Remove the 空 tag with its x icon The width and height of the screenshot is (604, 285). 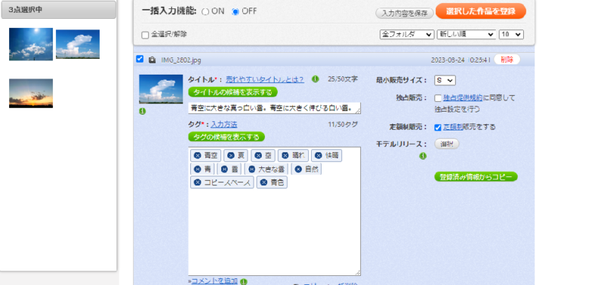click(x=257, y=155)
